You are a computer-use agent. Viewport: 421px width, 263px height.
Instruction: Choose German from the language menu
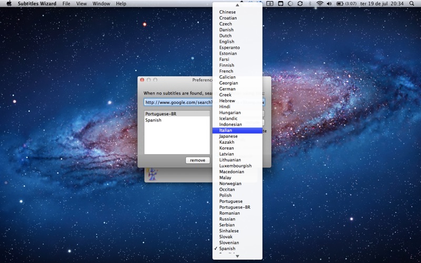point(237,89)
